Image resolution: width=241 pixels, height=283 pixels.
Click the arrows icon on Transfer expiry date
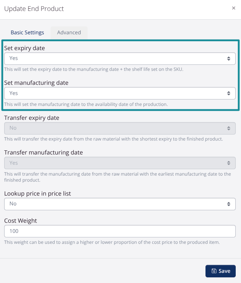(x=229, y=128)
